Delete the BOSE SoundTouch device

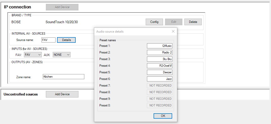click(193, 22)
